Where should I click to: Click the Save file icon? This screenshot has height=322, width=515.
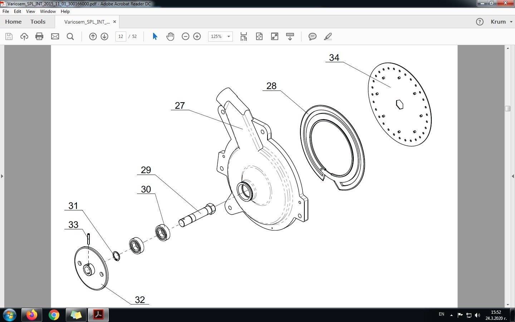tap(9, 36)
